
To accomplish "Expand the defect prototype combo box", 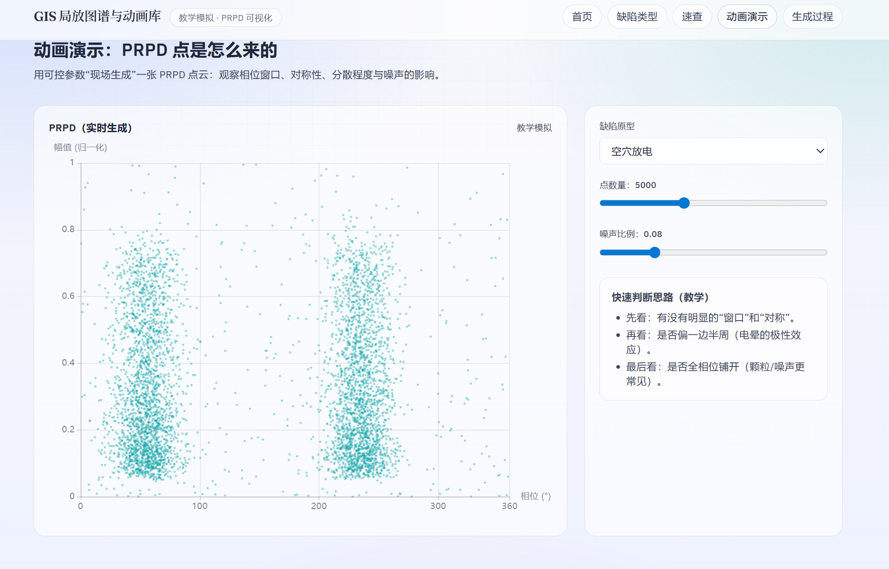I will click(x=713, y=151).
